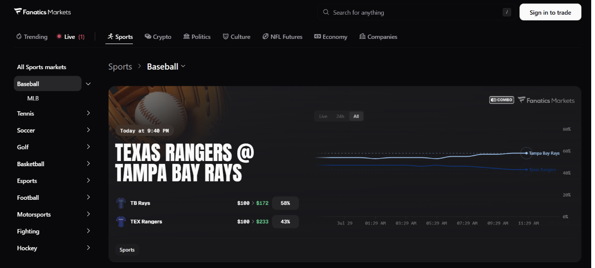Expand the Football category chevron

pos(88,197)
